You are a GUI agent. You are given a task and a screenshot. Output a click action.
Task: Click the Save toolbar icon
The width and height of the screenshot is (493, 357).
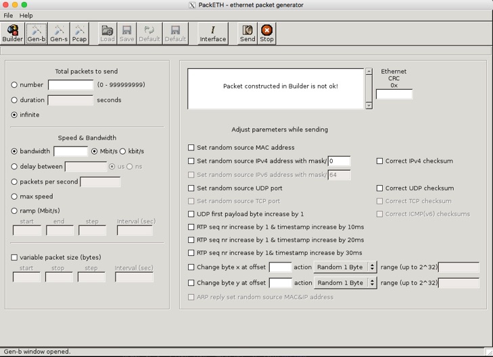[x=126, y=34]
